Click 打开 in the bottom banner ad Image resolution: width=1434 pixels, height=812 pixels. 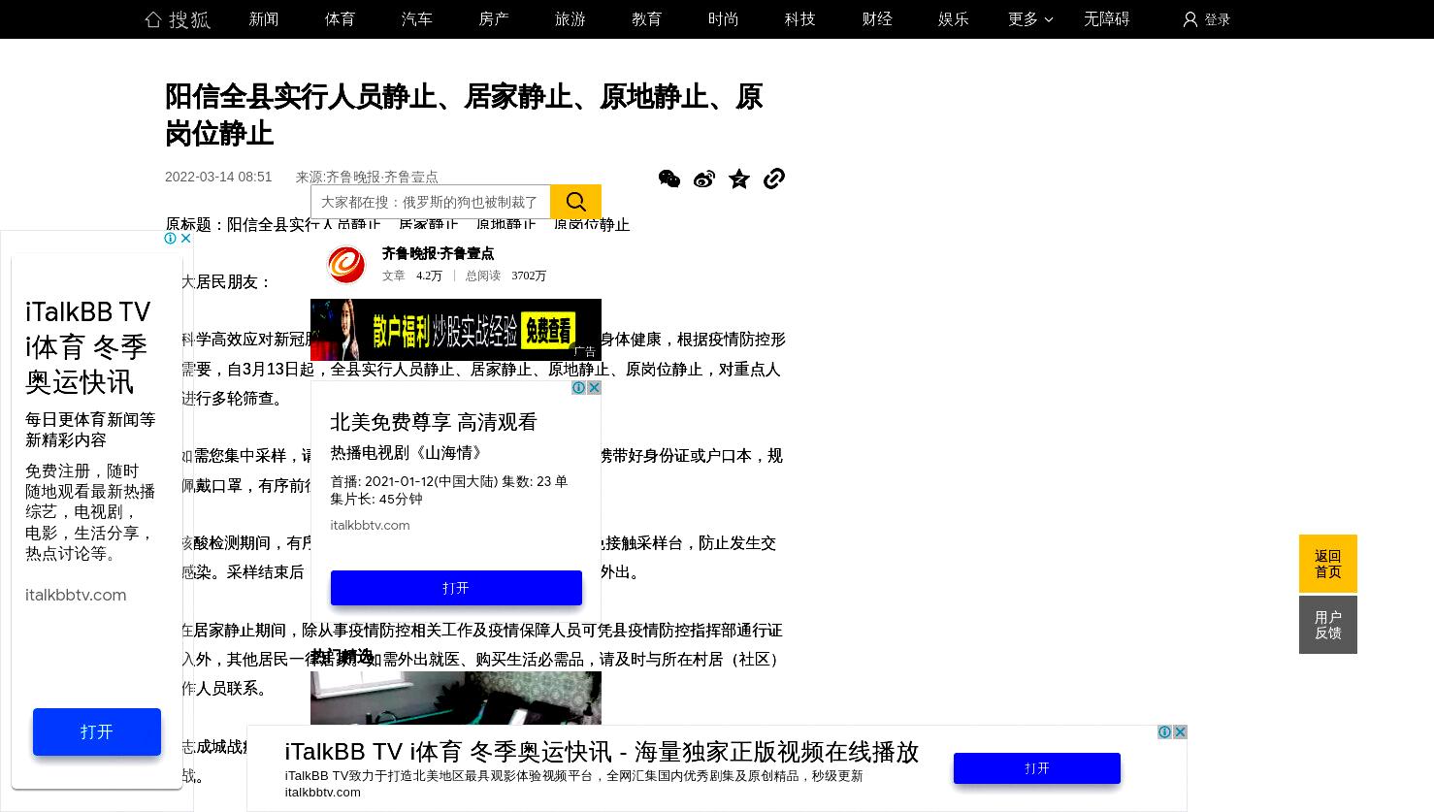1037,768
